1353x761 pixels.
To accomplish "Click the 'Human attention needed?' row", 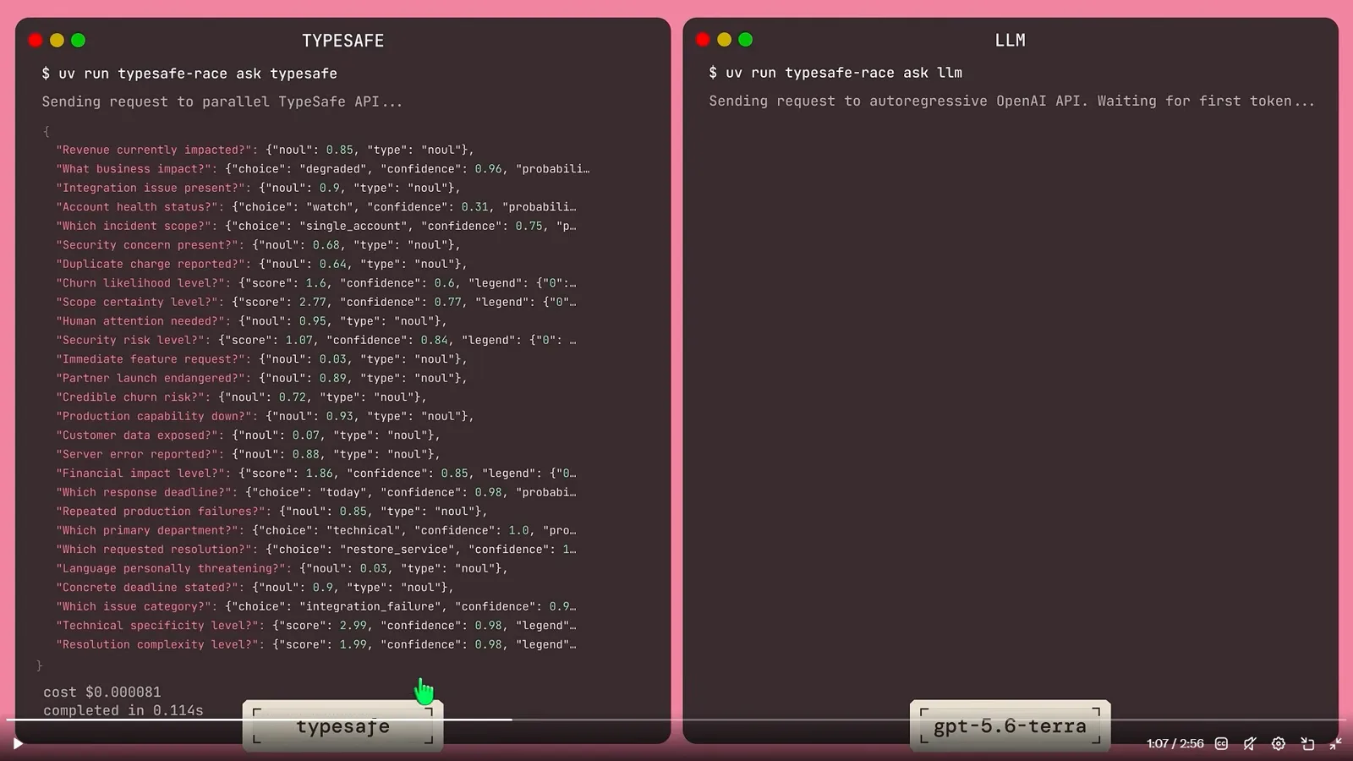I will click(251, 321).
